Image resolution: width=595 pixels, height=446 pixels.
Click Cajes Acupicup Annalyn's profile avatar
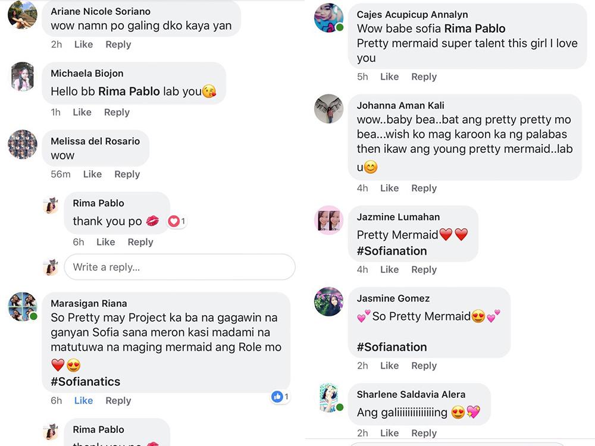pos(329,18)
